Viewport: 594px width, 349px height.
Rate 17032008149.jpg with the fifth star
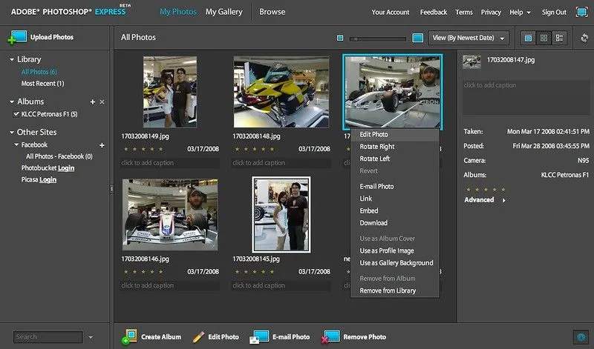pos(161,149)
